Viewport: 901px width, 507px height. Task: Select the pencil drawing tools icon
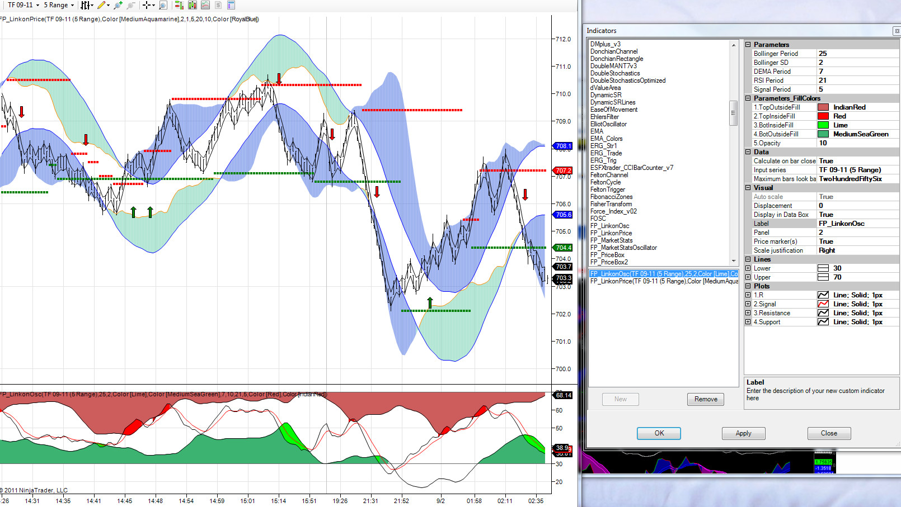click(x=101, y=5)
